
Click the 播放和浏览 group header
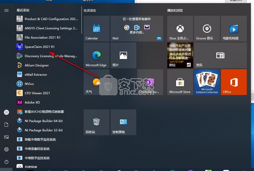(x=175, y=11)
